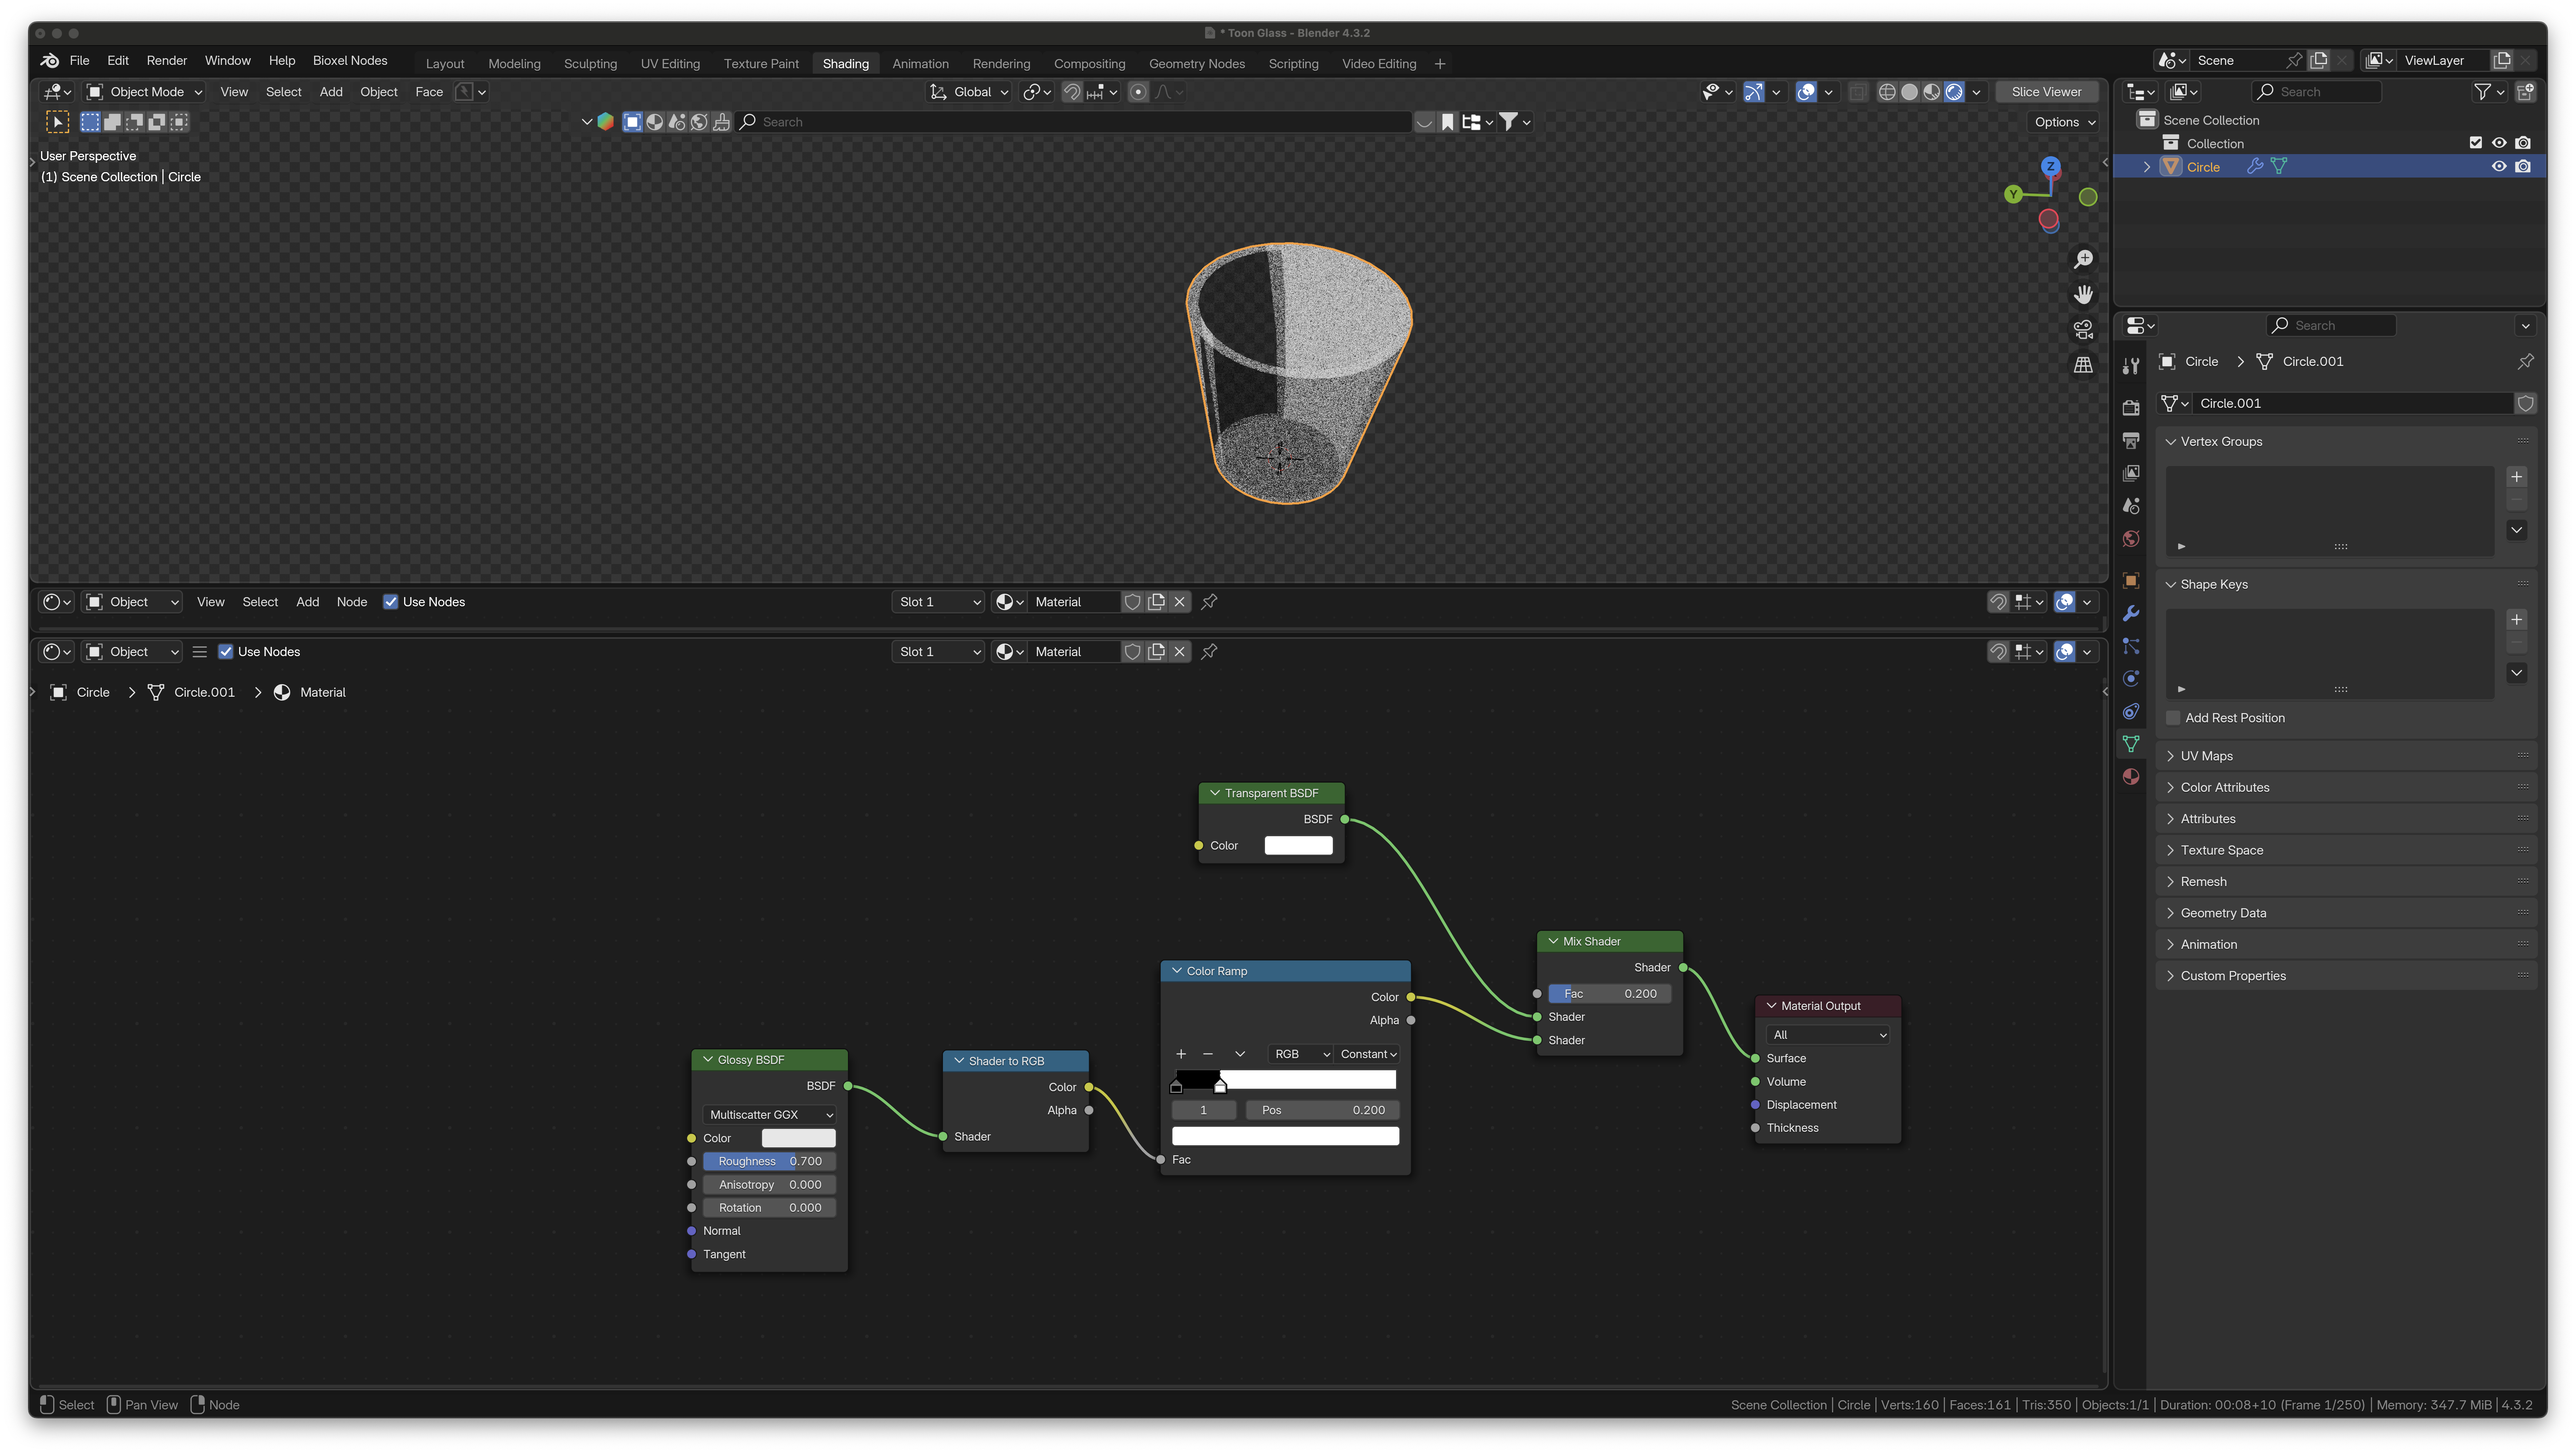Viewport: 2576px width, 1453px height.
Task: Open the Bioxel Nodes menu
Action: pyautogui.click(x=350, y=61)
